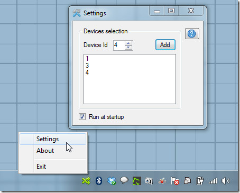The image size is (240, 193).
Task: Maximize the Settings window
Action: click(171, 11)
